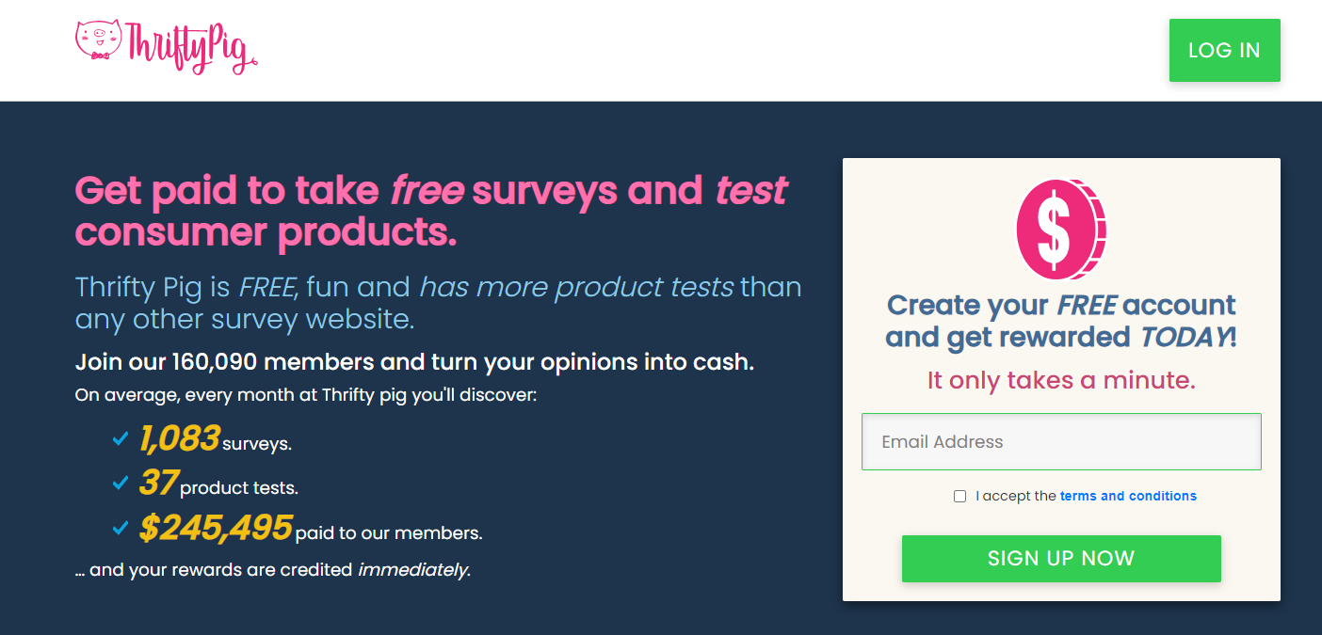The height and width of the screenshot is (635, 1322).
Task: Click the checkmark beside 37 product tests
Action: [x=121, y=484]
